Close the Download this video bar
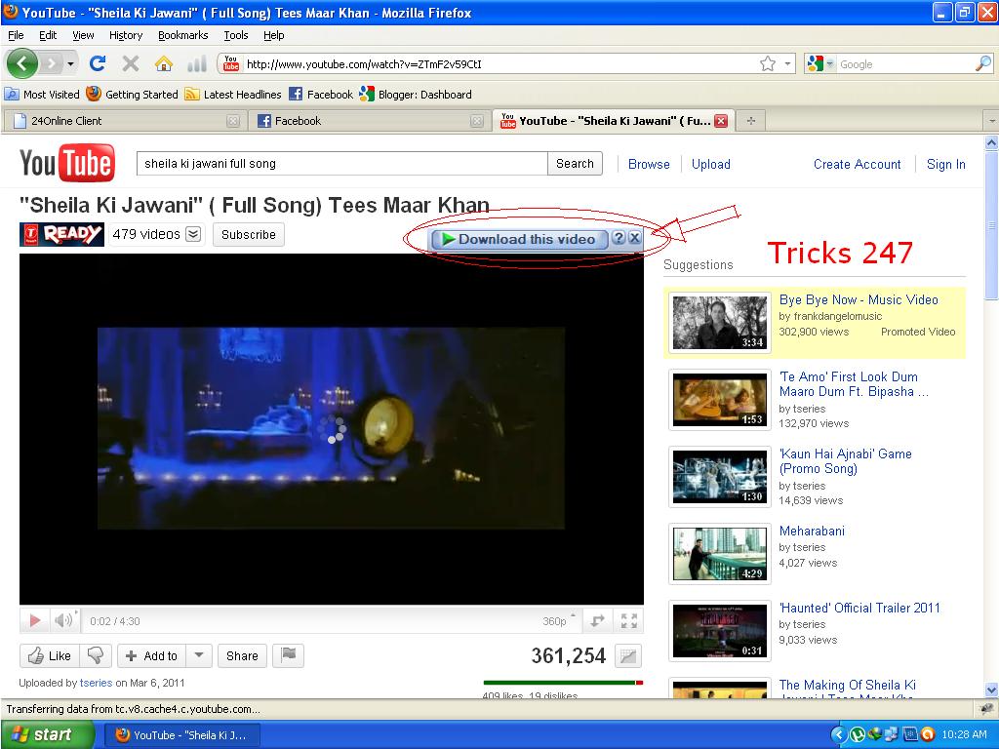 pyautogui.click(x=634, y=238)
